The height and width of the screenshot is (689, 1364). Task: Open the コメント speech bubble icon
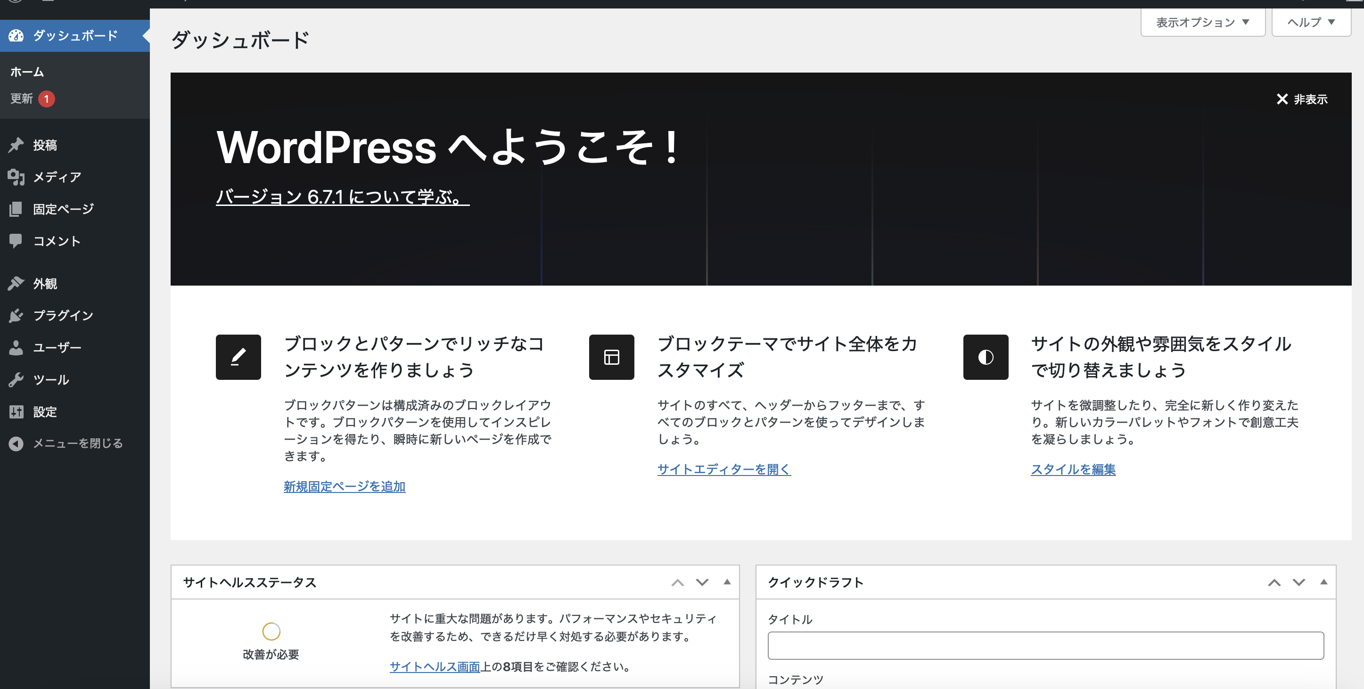pyautogui.click(x=16, y=241)
